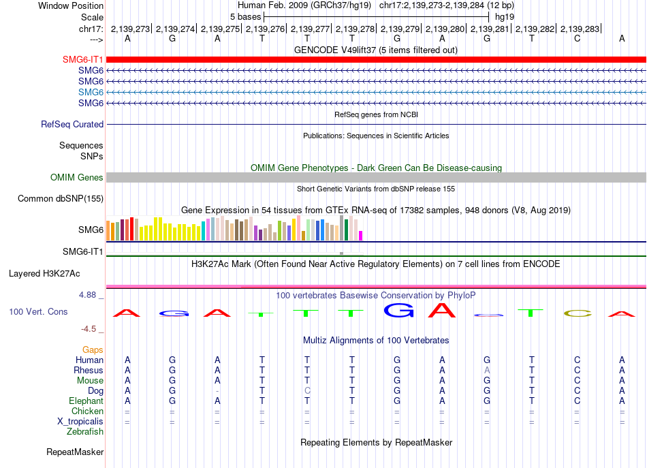Click position label 2,139,281

pos(490,29)
